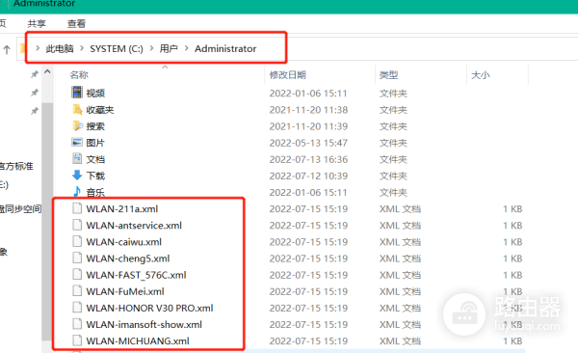Click file name WLAN-imansoft-show.xml
578x353 pixels.
click(144, 325)
